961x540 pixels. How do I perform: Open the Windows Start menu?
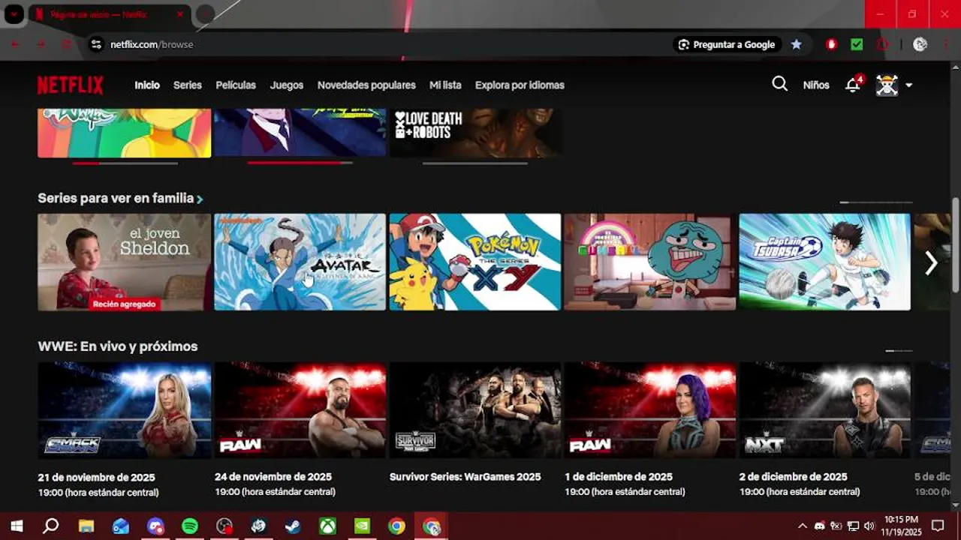(x=16, y=526)
